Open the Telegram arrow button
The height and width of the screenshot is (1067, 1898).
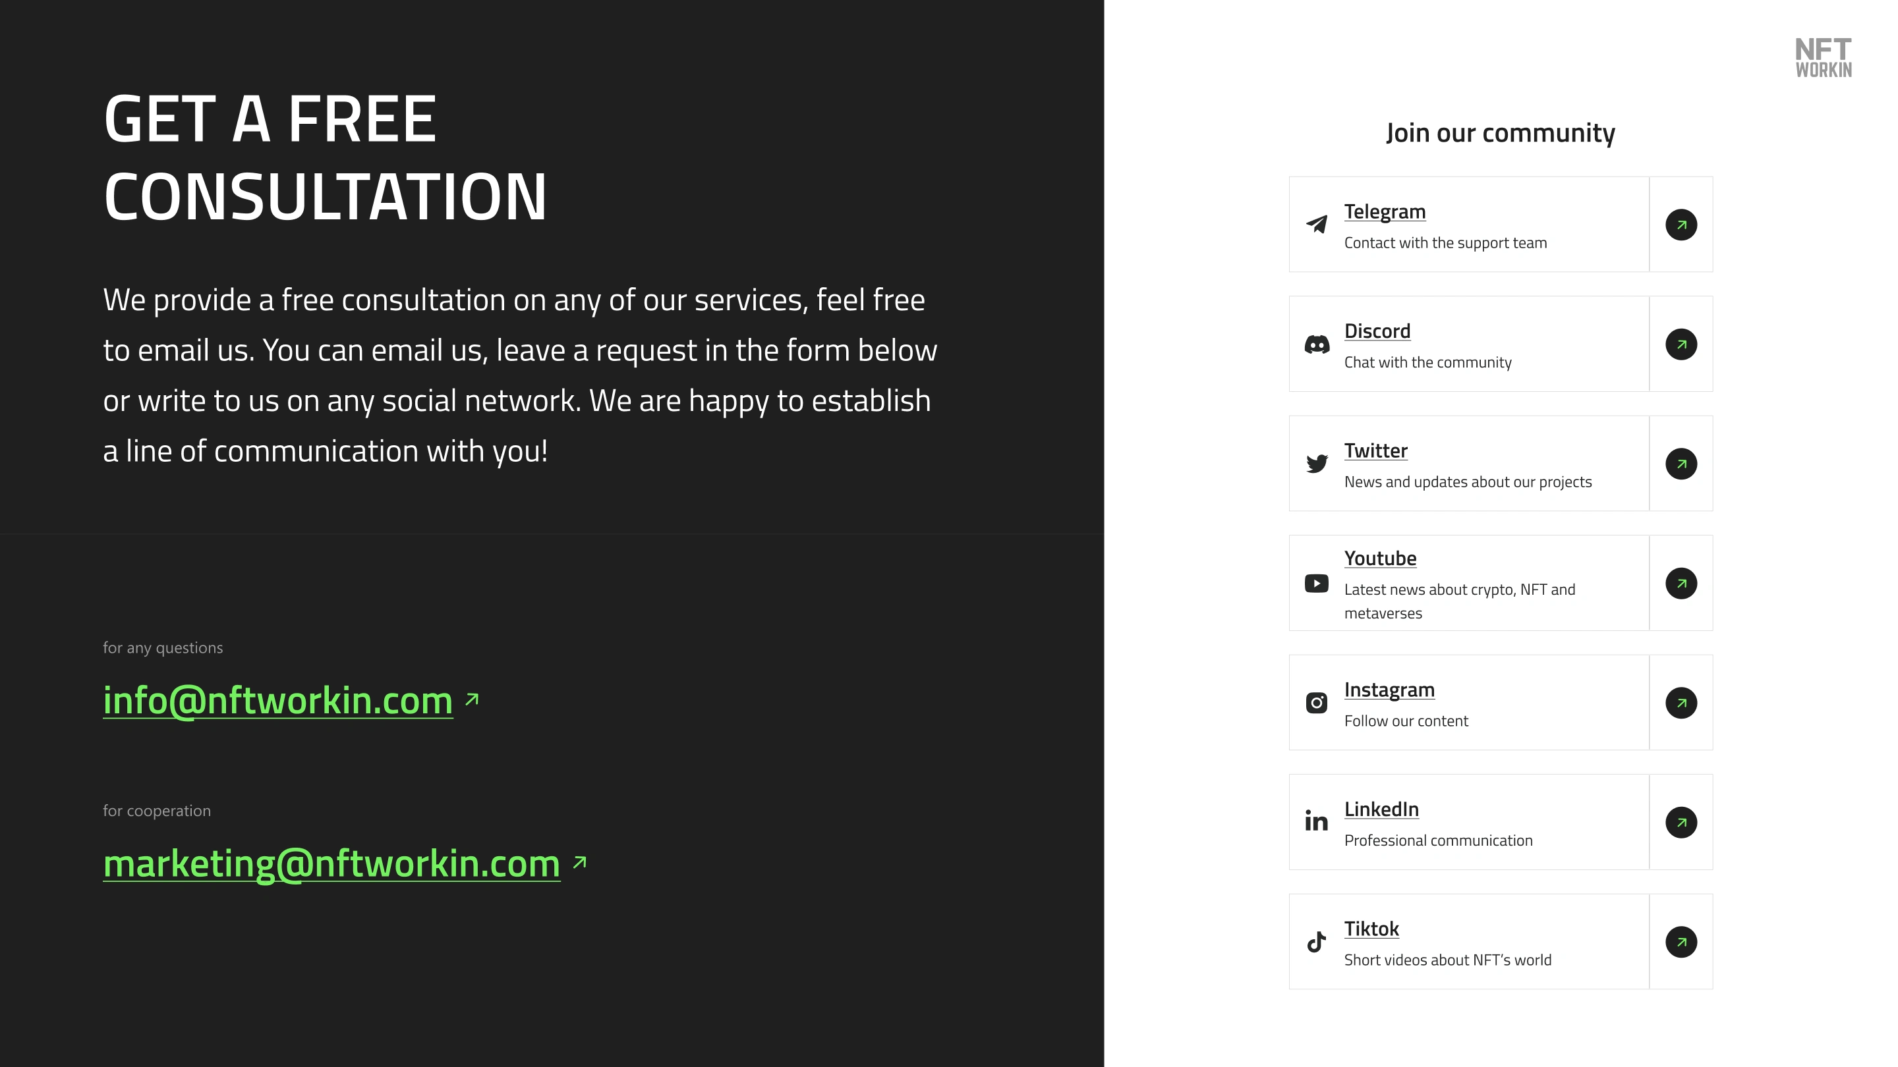(1681, 225)
